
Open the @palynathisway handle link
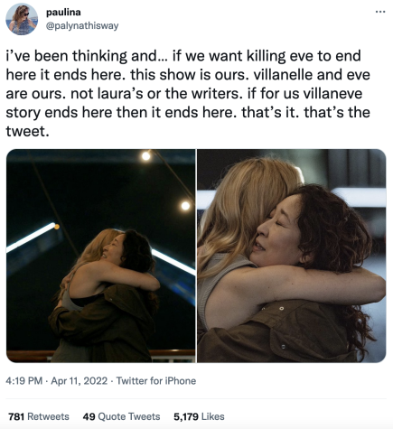point(82,26)
